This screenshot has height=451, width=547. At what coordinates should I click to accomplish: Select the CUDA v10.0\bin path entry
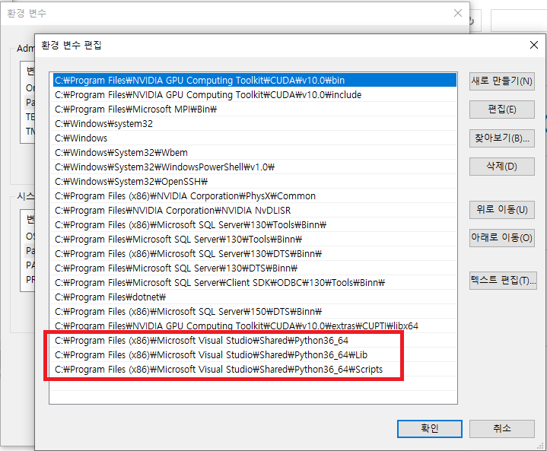(x=254, y=80)
